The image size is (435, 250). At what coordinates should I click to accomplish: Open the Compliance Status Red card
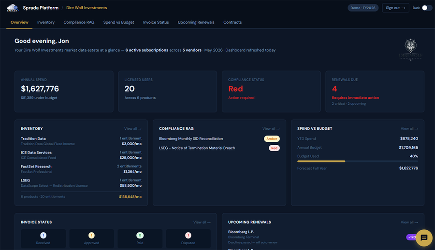pos(271,92)
